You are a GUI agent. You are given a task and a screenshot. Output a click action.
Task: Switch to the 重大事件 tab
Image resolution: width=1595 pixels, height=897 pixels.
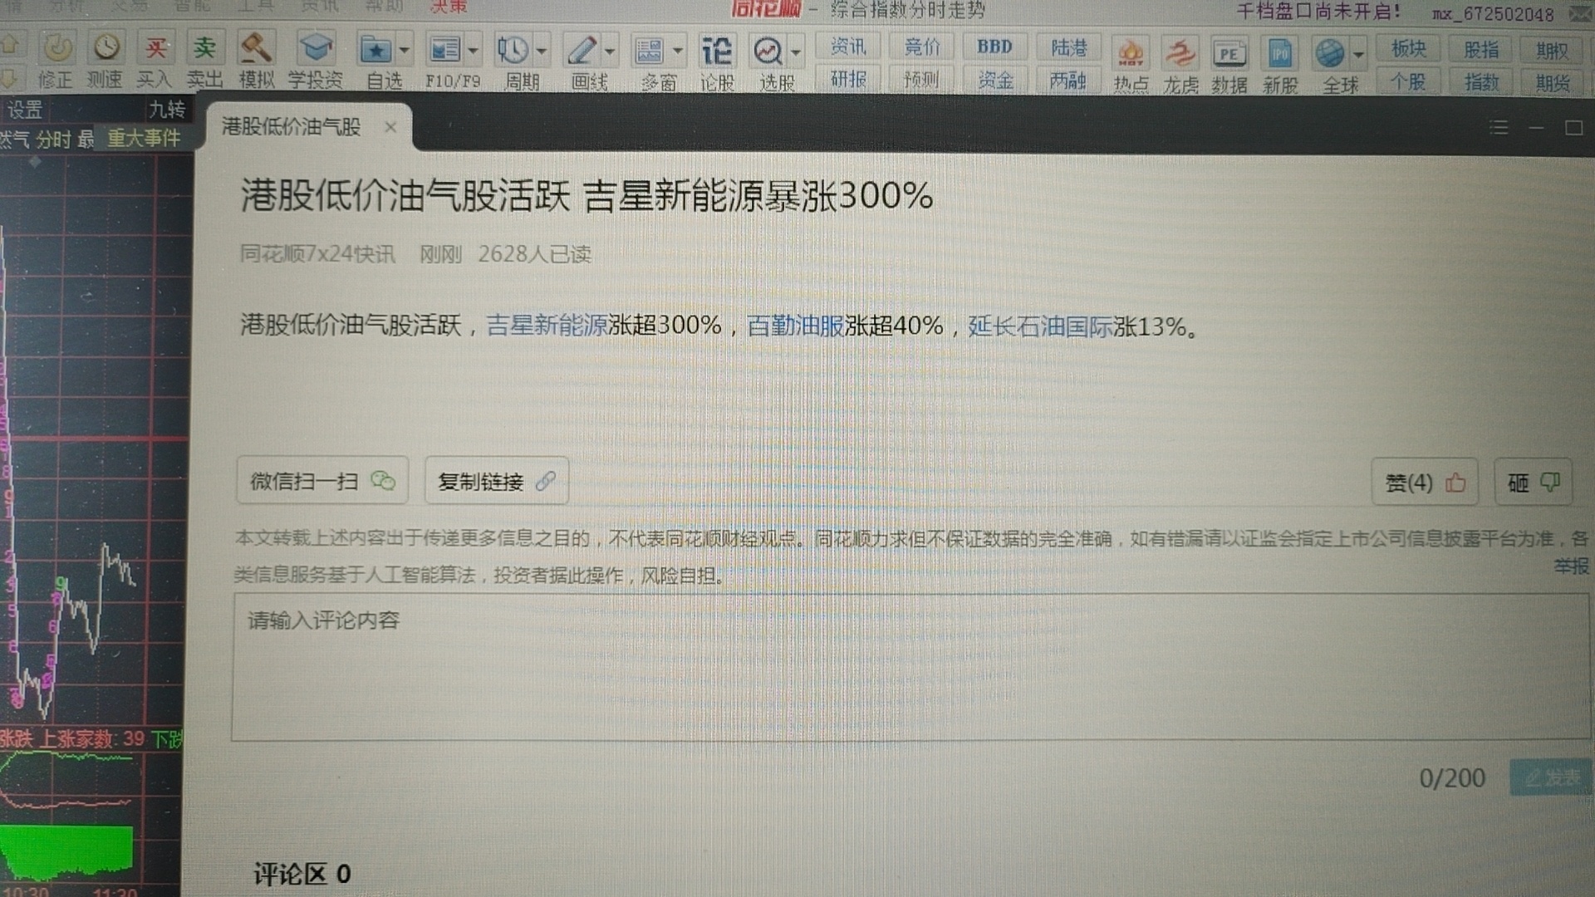144,138
